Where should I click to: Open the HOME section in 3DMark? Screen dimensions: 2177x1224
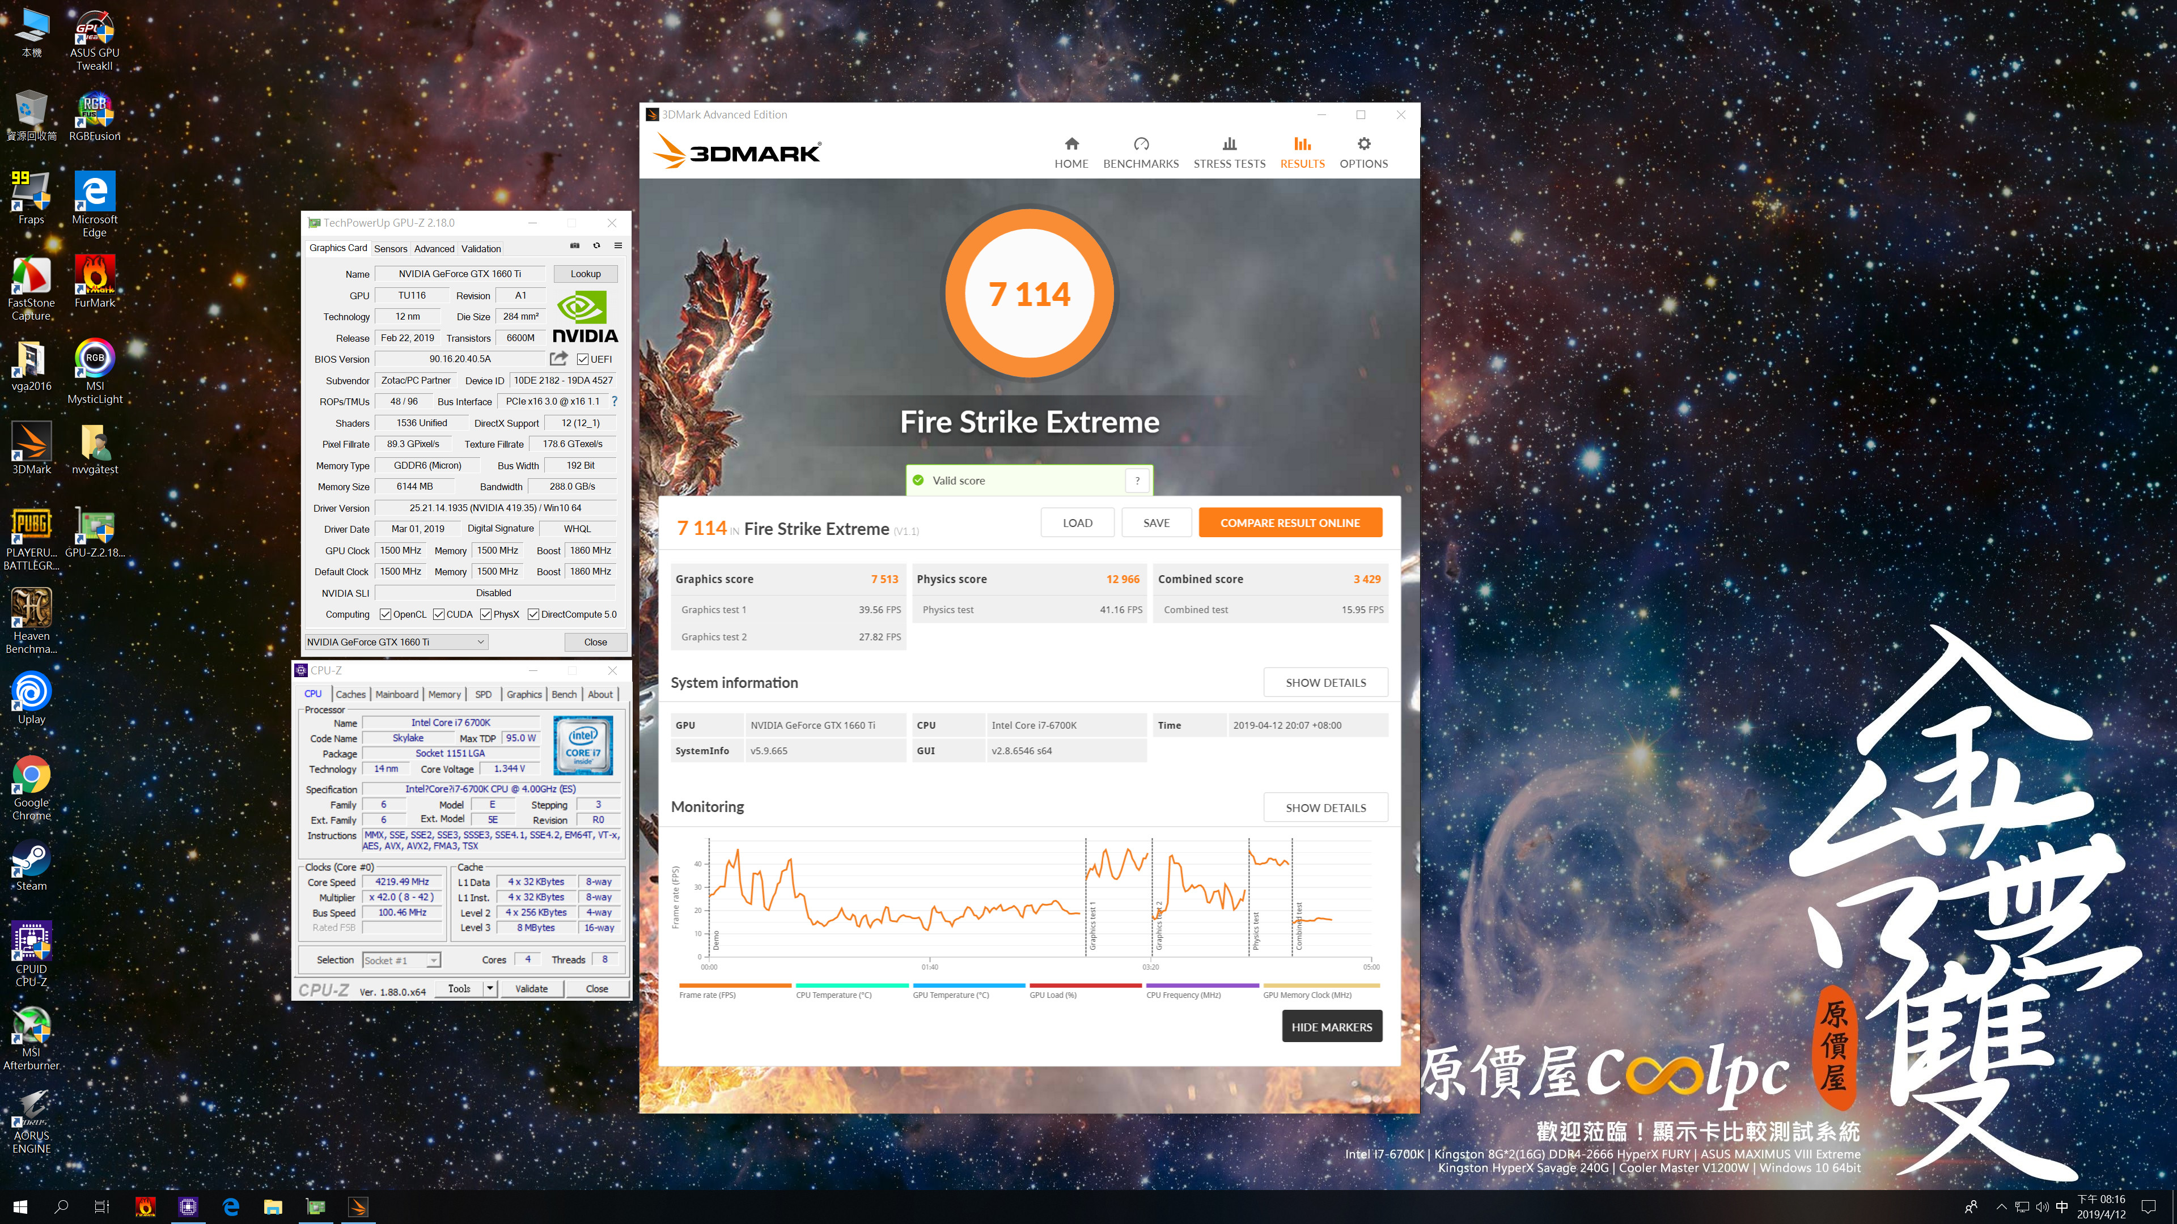[1071, 153]
